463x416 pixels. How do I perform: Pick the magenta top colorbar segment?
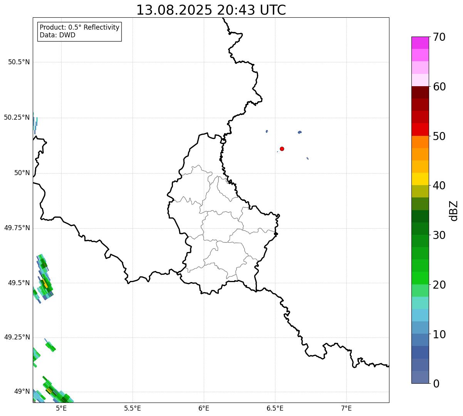(x=420, y=43)
